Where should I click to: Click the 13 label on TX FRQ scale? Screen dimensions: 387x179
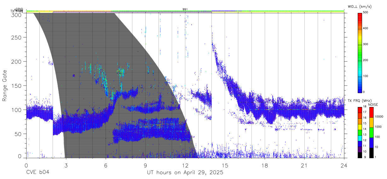click(x=365, y=134)
